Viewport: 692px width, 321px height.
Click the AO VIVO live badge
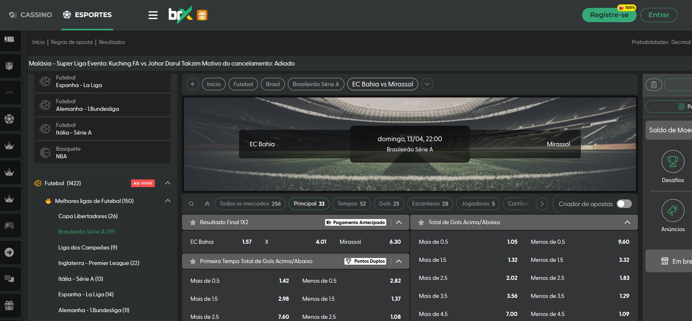(143, 183)
